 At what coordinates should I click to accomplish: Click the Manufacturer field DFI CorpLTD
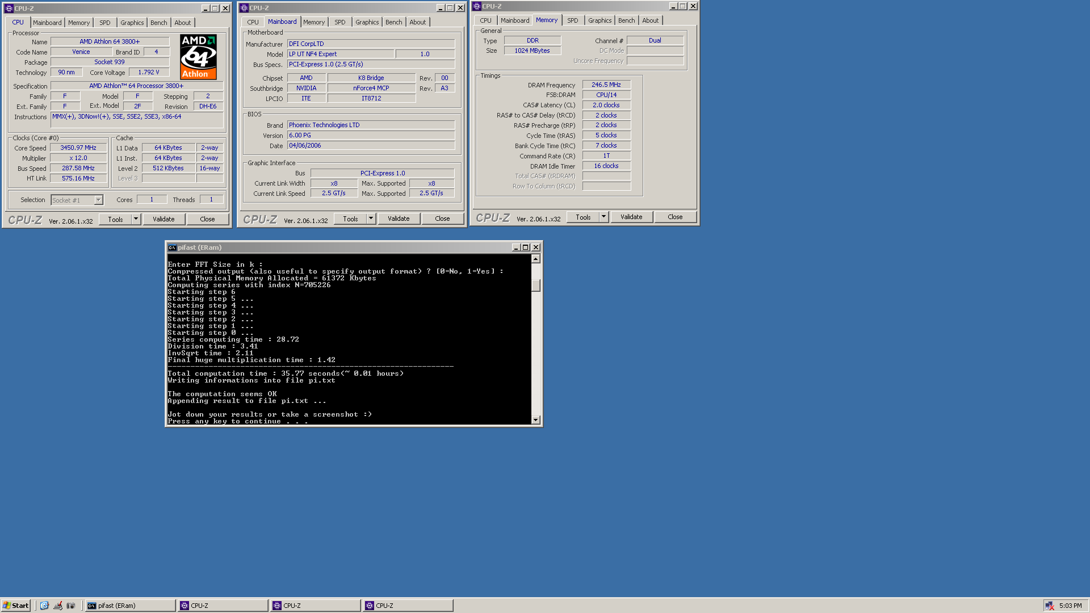(371, 44)
